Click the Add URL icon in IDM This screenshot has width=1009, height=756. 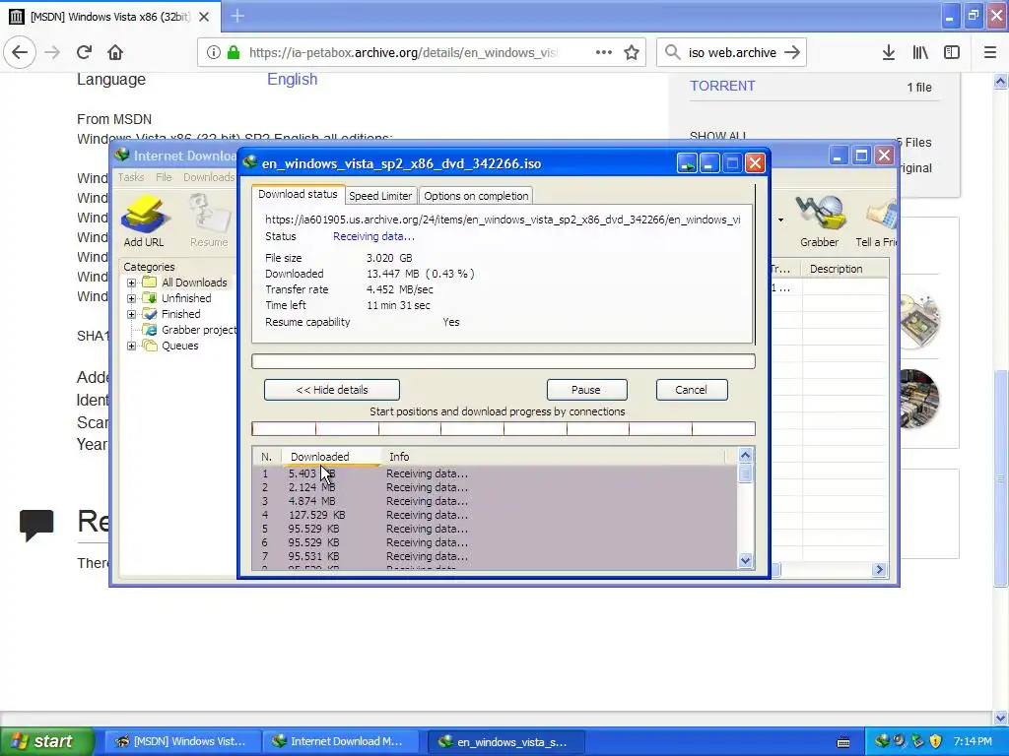point(144,220)
